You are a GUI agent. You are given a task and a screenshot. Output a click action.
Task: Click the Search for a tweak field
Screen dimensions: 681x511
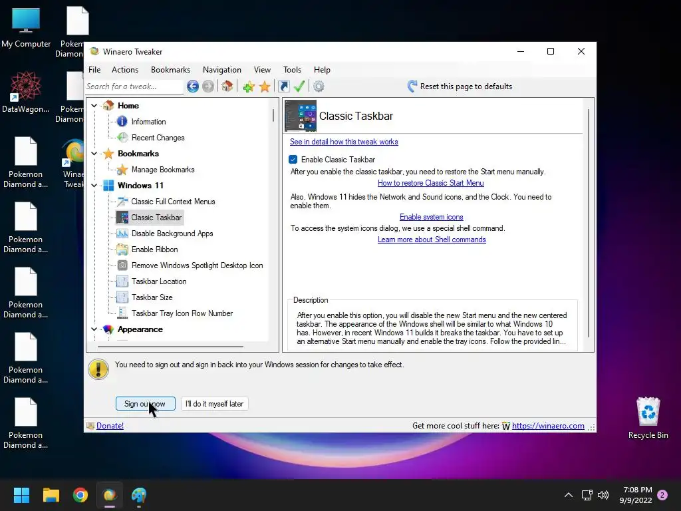[134, 86]
